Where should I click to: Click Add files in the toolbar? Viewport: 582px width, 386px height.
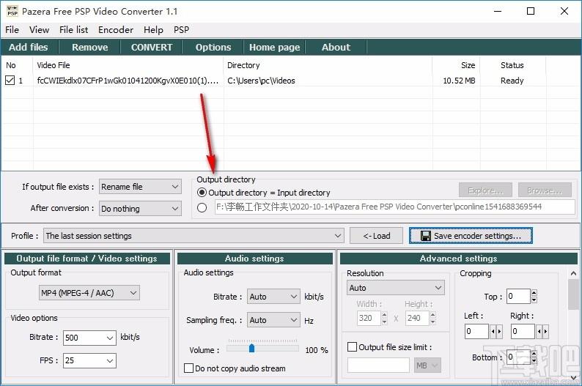click(29, 47)
